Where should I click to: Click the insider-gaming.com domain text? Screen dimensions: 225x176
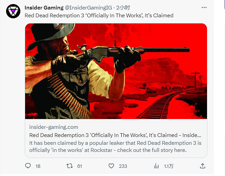54,127
